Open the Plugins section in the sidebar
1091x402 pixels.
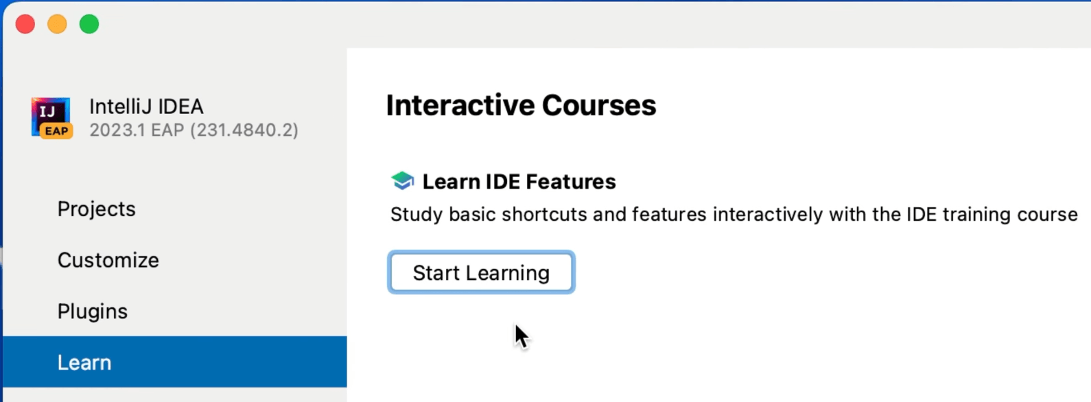tap(92, 311)
